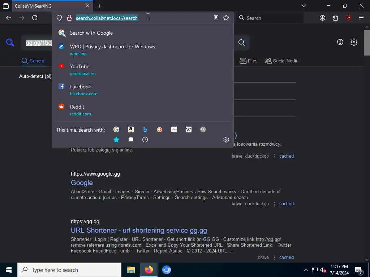The width and height of the screenshot is (370, 277).
Task: Close the CollabVM SearXNG tab
Action: click(87, 6)
